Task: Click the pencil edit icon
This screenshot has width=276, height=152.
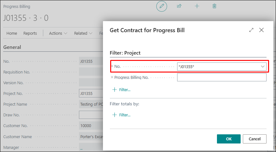Action: [x=162, y=6]
